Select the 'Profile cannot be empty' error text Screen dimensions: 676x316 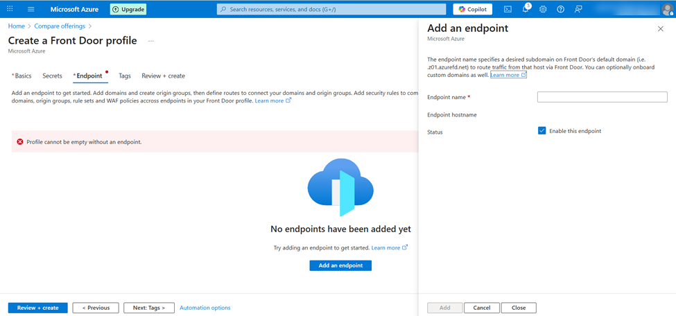(x=84, y=142)
